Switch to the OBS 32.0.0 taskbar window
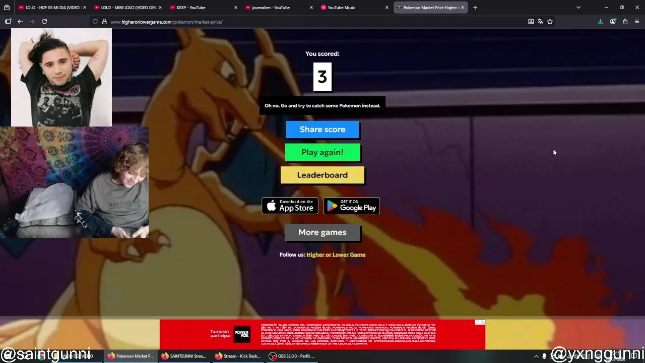This screenshot has width=645, height=363. pyautogui.click(x=292, y=356)
